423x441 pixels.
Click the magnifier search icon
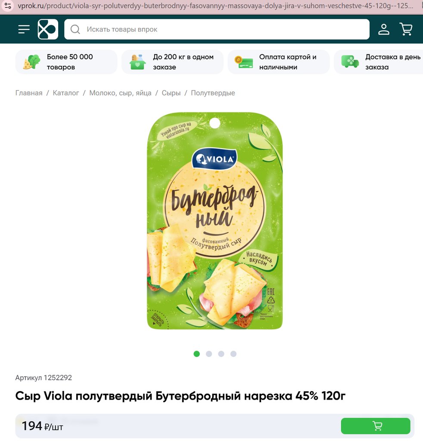click(75, 29)
